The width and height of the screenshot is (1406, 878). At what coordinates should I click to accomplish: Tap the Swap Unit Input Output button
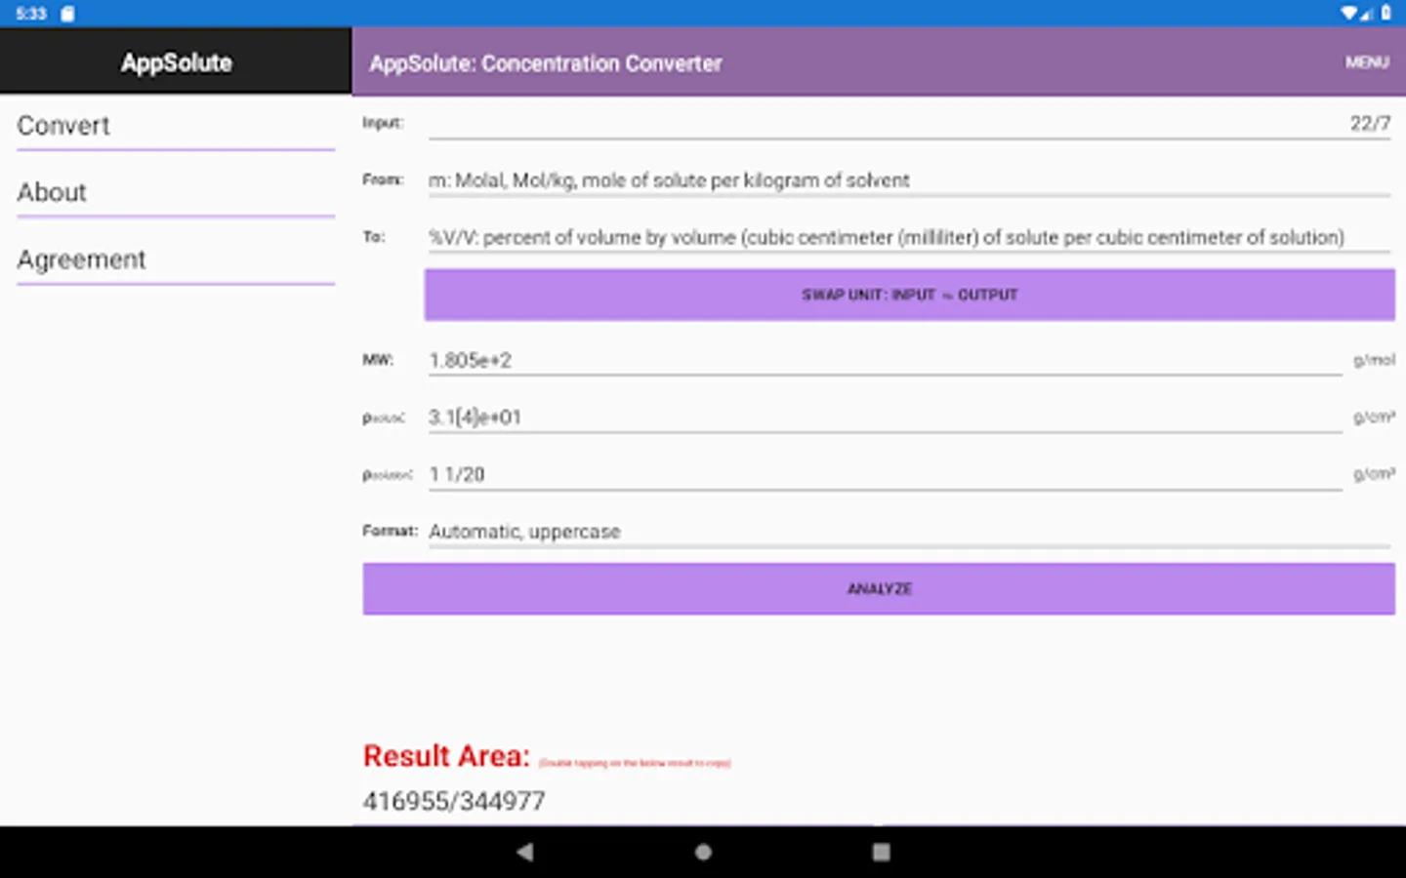click(x=909, y=295)
